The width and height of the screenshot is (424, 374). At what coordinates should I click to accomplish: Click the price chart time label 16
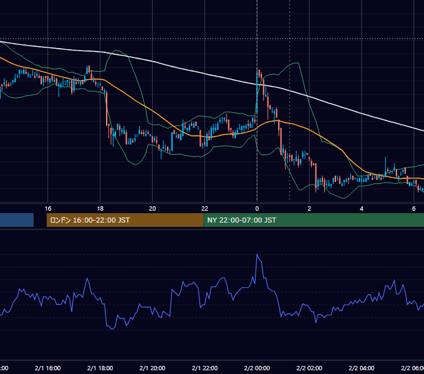pos(48,208)
